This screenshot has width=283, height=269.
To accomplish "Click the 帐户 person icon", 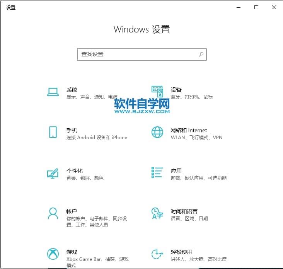I will 53,213.
